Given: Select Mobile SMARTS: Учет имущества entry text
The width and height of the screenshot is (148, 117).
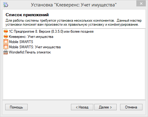Looking at the screenshot, I should [35, 47].
